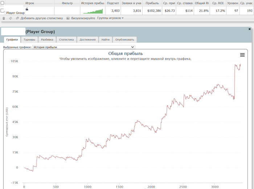The height and width of the screenshot is (189, 254).
Task: Sort by the Прибыль column header
Action: [x=152, y=3]
